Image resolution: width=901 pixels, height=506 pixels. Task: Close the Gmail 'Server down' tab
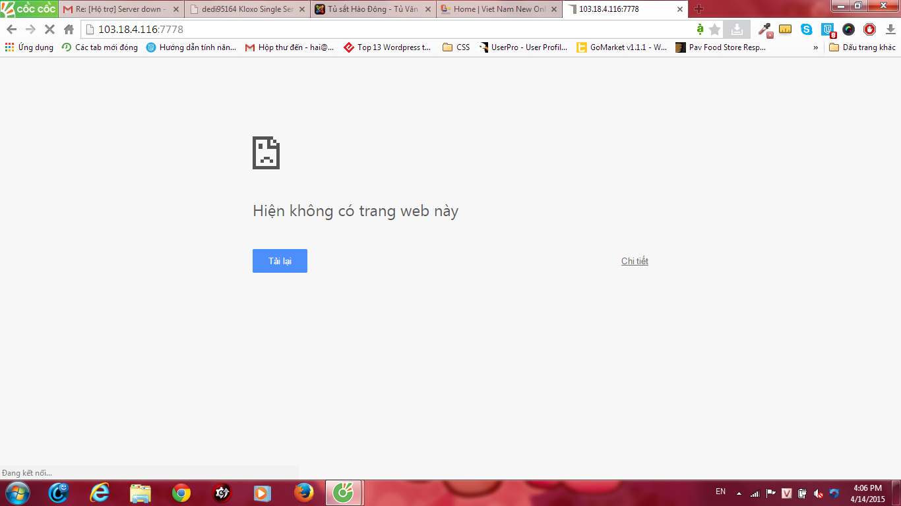176,9
